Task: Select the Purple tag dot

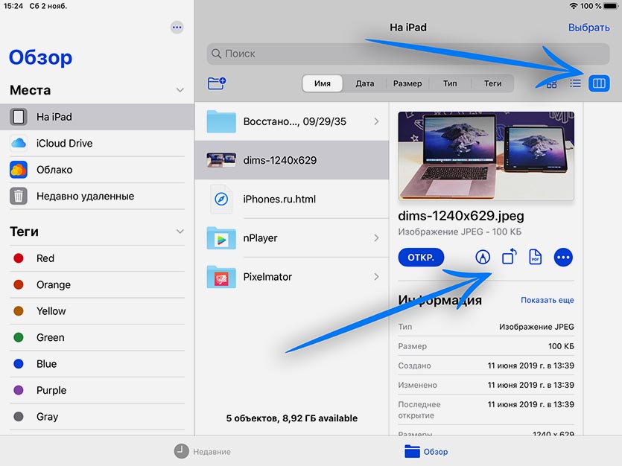Action: tap(18, 390)
